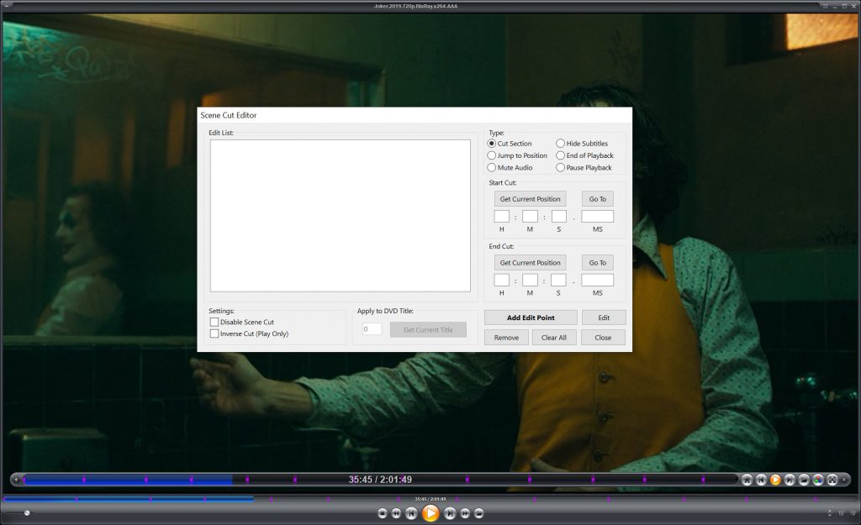Click the small orange play icon in overlay bar

(x=775, y=480)
